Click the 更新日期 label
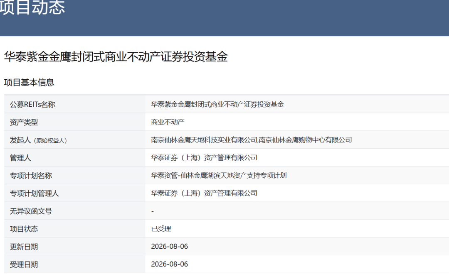 24,247
